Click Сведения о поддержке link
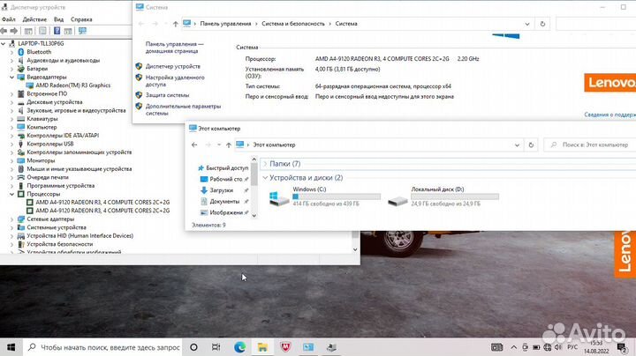This screenshot has width=636, height=356. [x=610, y=115]
